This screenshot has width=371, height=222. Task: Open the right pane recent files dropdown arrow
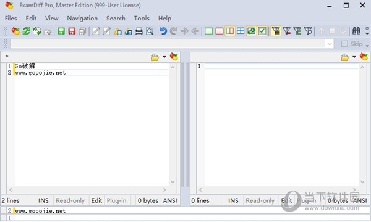354,57
